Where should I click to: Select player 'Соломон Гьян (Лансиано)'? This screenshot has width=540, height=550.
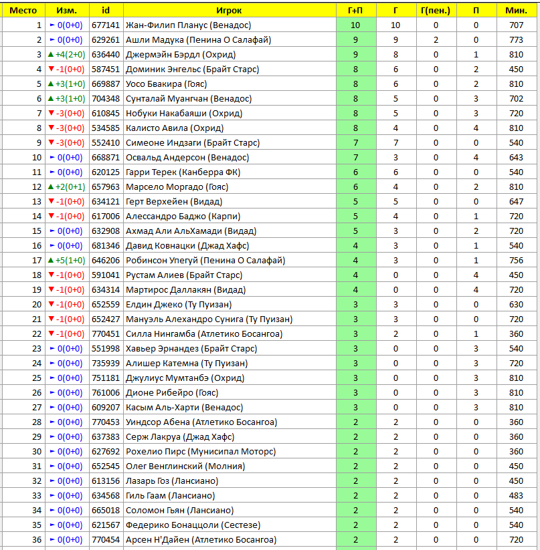[180, 511]
